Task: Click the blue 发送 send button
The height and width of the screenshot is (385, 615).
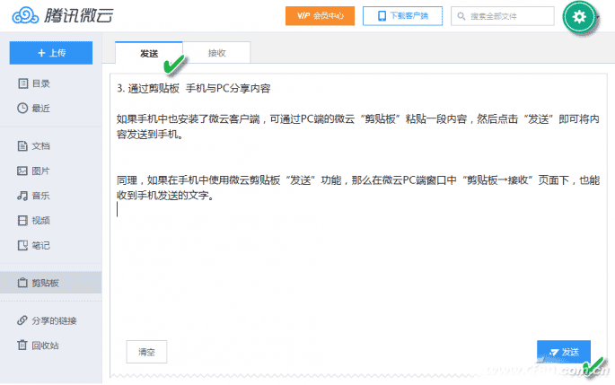Action: [564, 352]
